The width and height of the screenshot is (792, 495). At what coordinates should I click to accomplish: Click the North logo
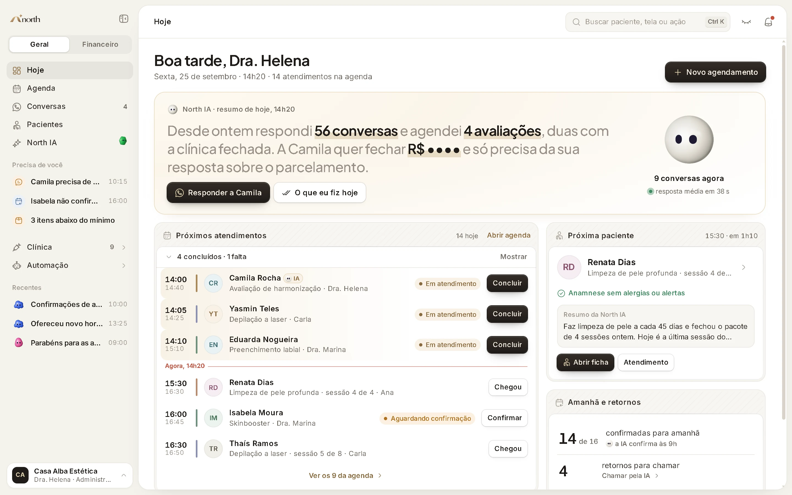click(25, 19)
